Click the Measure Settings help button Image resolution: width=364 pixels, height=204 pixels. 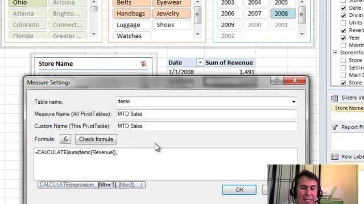click(x=277, y=80)
